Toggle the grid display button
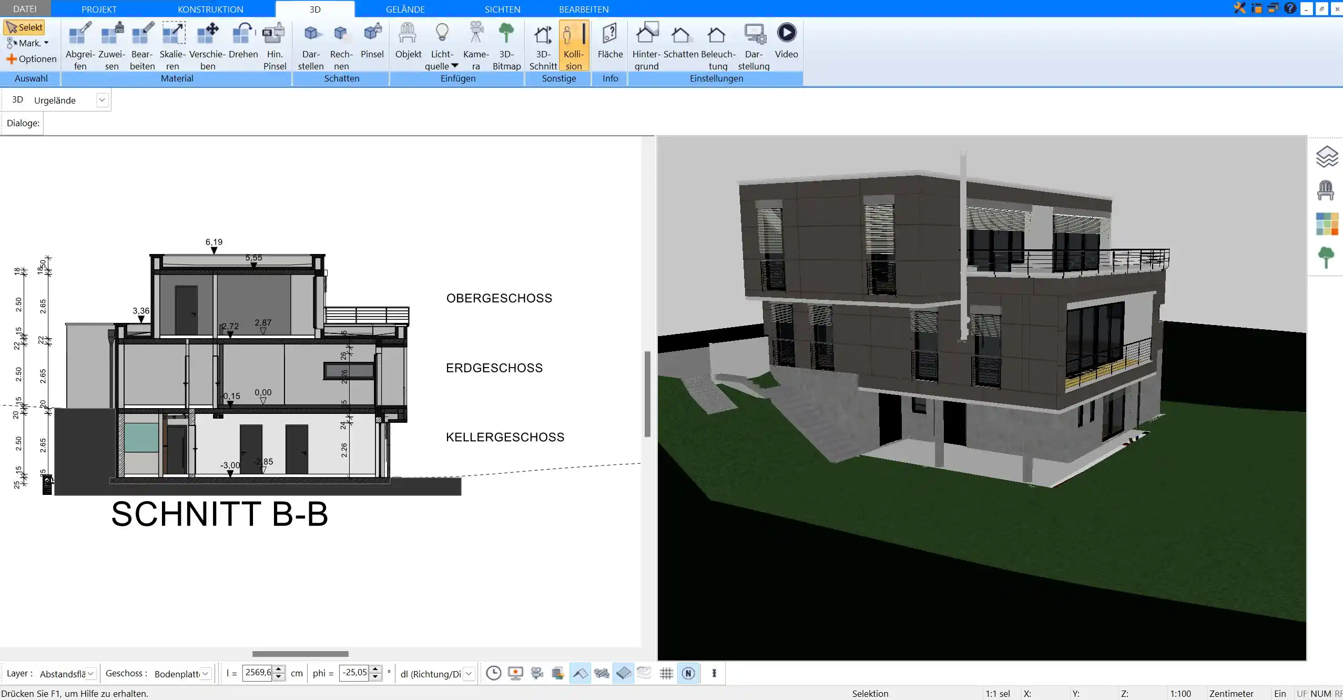 click(665, 673)
